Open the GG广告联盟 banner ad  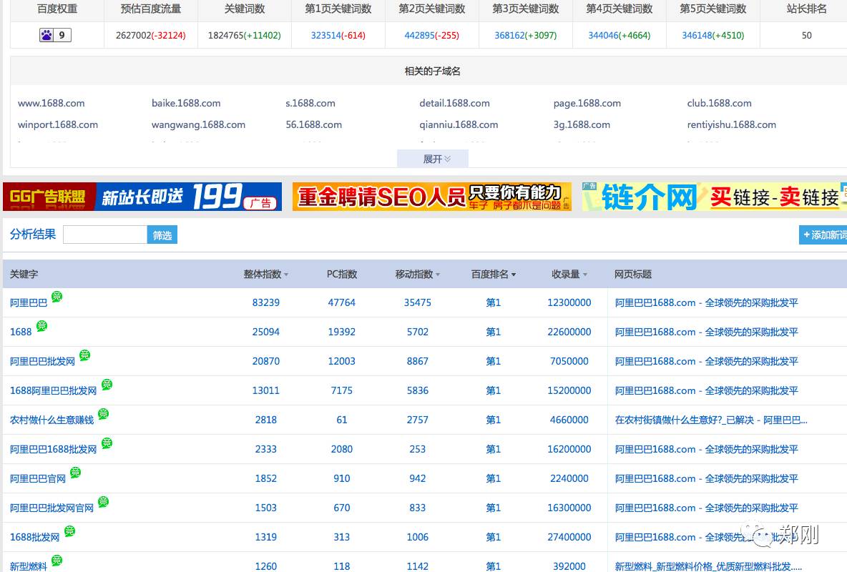tap(142, 197)
